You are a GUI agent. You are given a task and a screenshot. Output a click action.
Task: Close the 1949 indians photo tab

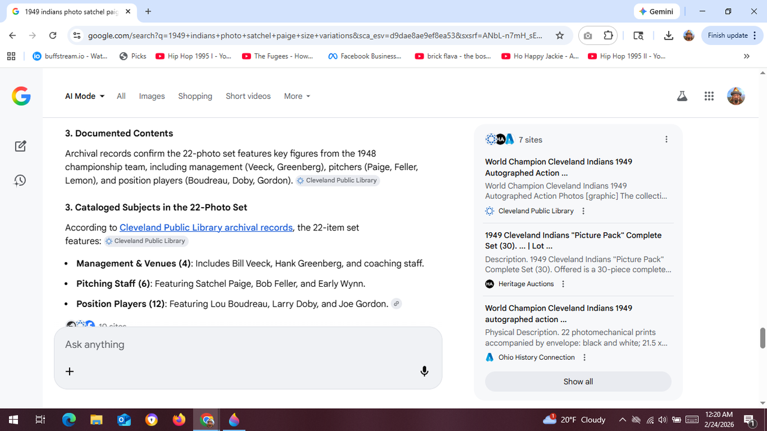(x=128, y=11)
